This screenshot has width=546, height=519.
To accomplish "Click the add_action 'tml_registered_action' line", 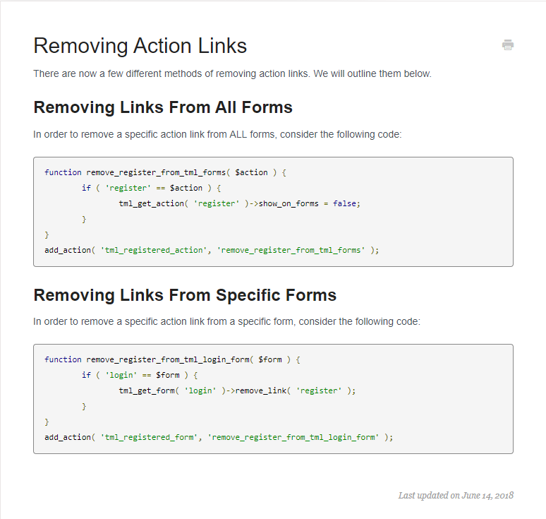I will (x=211, y=250).
